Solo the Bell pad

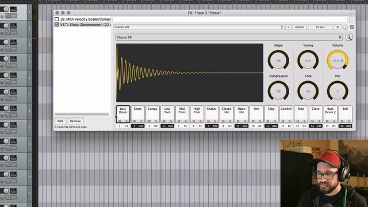pos(348,121)
